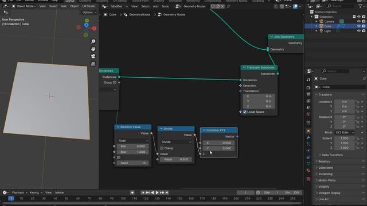367x206 pixels.
Task: Open timeline Marker menu
Action: tap(60, 193)
